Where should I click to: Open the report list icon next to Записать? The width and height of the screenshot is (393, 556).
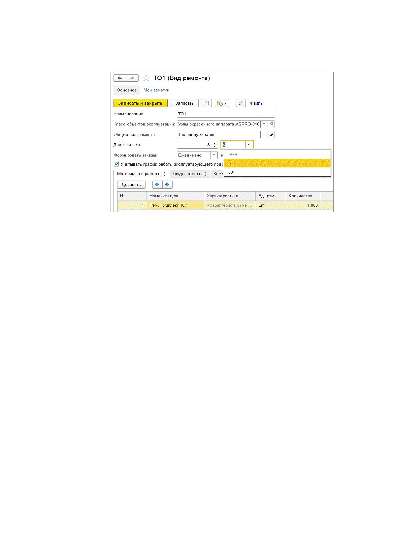click(207, 103)
